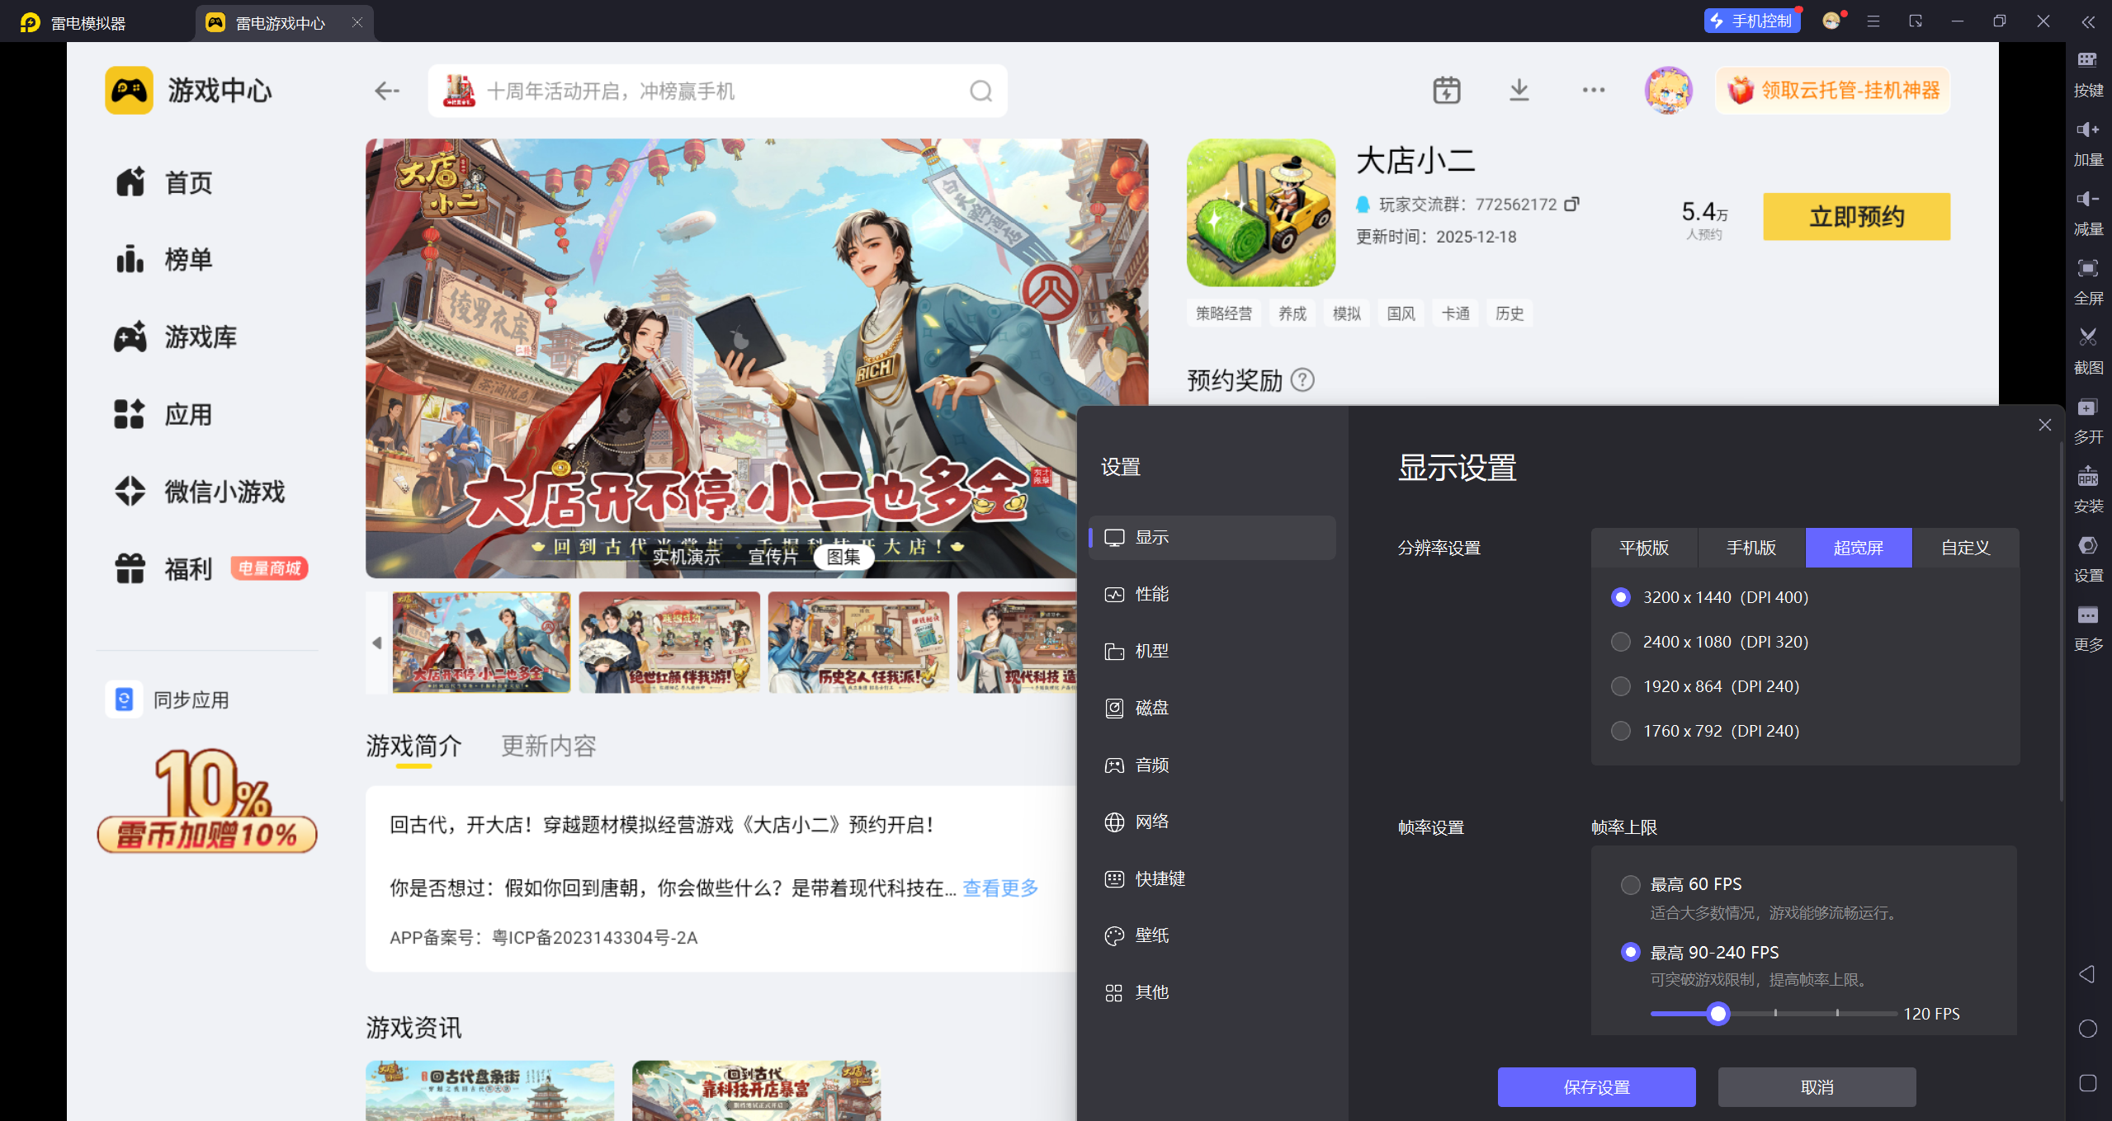Expand description with 查看更多 link
The image size is (2112, 1121).
pos(999,888)
